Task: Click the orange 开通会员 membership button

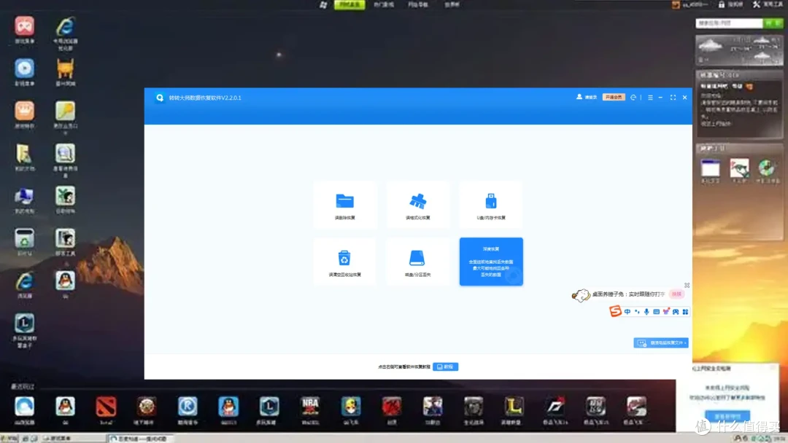Action: 614,98
